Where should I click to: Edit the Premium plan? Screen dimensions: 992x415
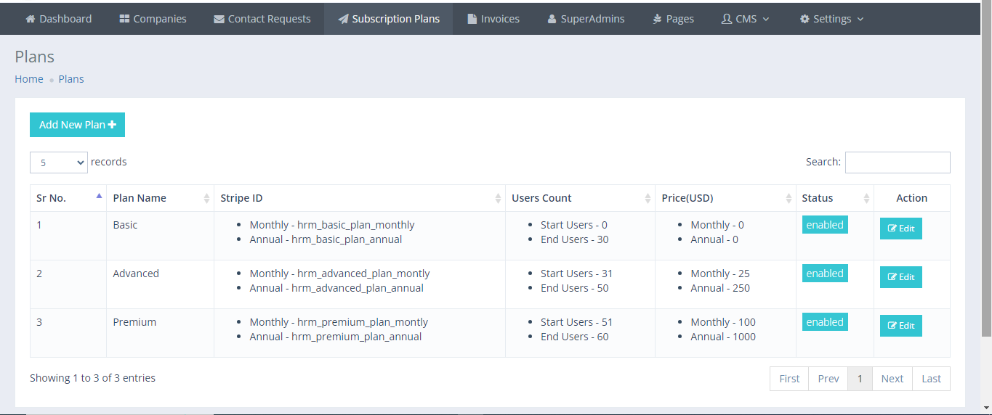point(900,326)
